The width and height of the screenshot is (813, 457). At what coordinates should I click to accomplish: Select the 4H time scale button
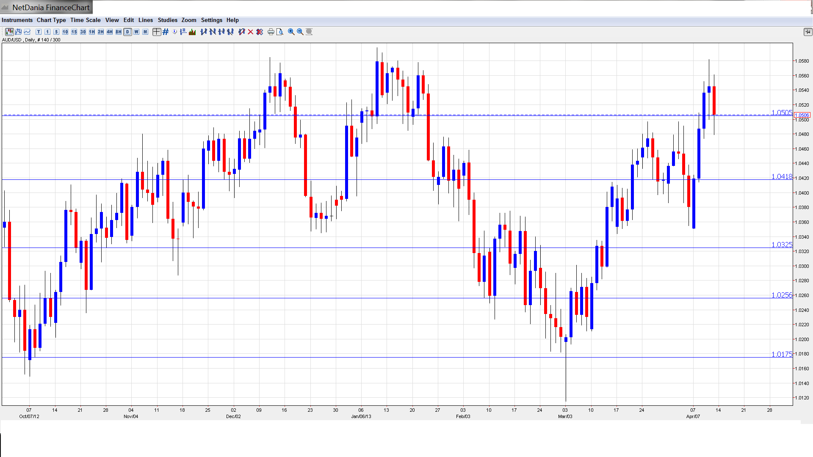(x=110, y=32)
